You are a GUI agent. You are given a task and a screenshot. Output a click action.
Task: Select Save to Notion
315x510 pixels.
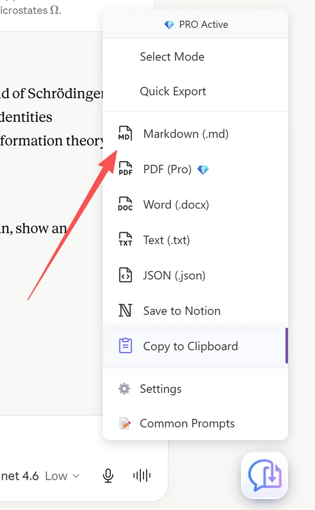coord(195,311)
